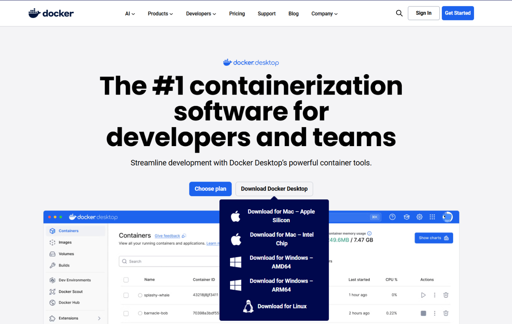Click the Last started column header
The width and height of the screenshot is (512, 324).
[x=359, y=280]
